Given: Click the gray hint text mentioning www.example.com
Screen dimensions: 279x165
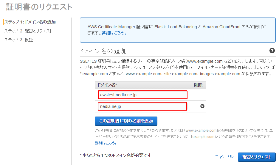Looking at the screenshot, I should click(184, 133).
